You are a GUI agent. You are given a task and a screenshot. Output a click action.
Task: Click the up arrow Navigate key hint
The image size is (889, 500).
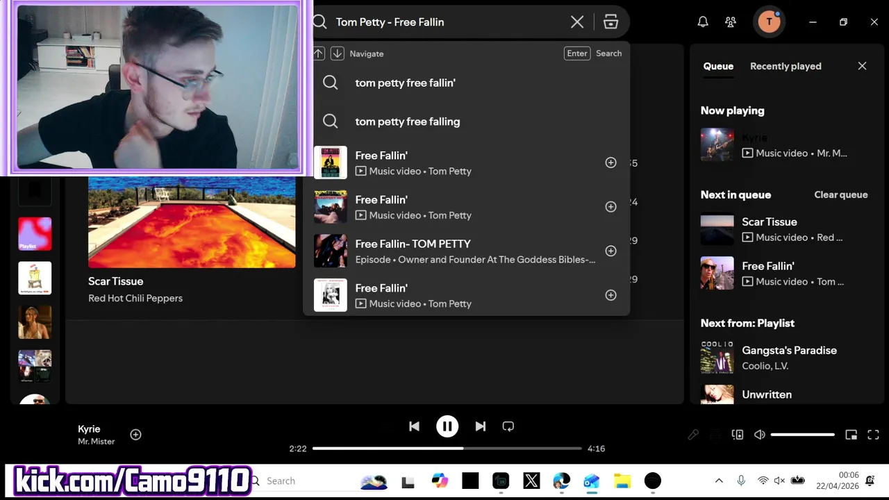(319, 53)
